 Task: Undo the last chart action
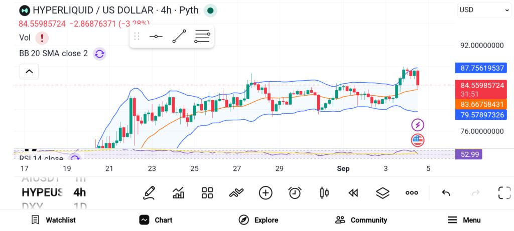click(x=446, y=193)
